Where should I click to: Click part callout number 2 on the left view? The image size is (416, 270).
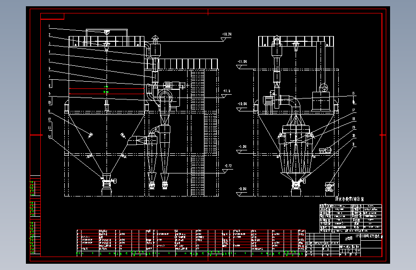(49, 35)
